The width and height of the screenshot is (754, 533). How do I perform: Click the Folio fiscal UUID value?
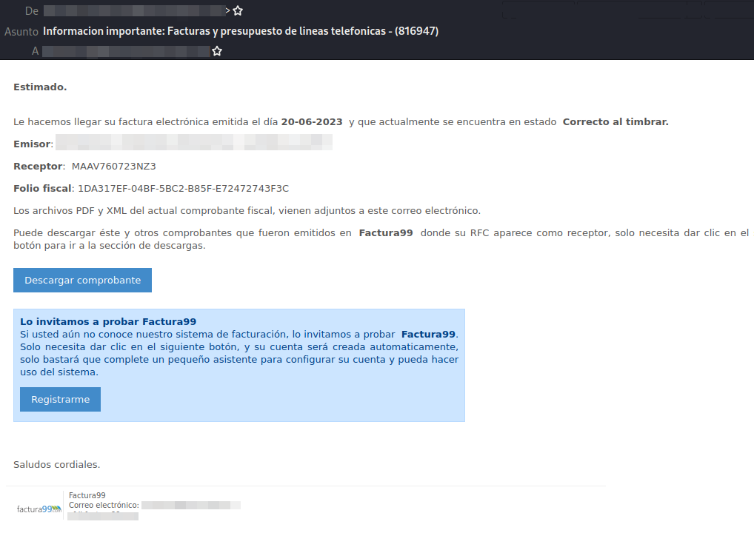click(183, 188)
